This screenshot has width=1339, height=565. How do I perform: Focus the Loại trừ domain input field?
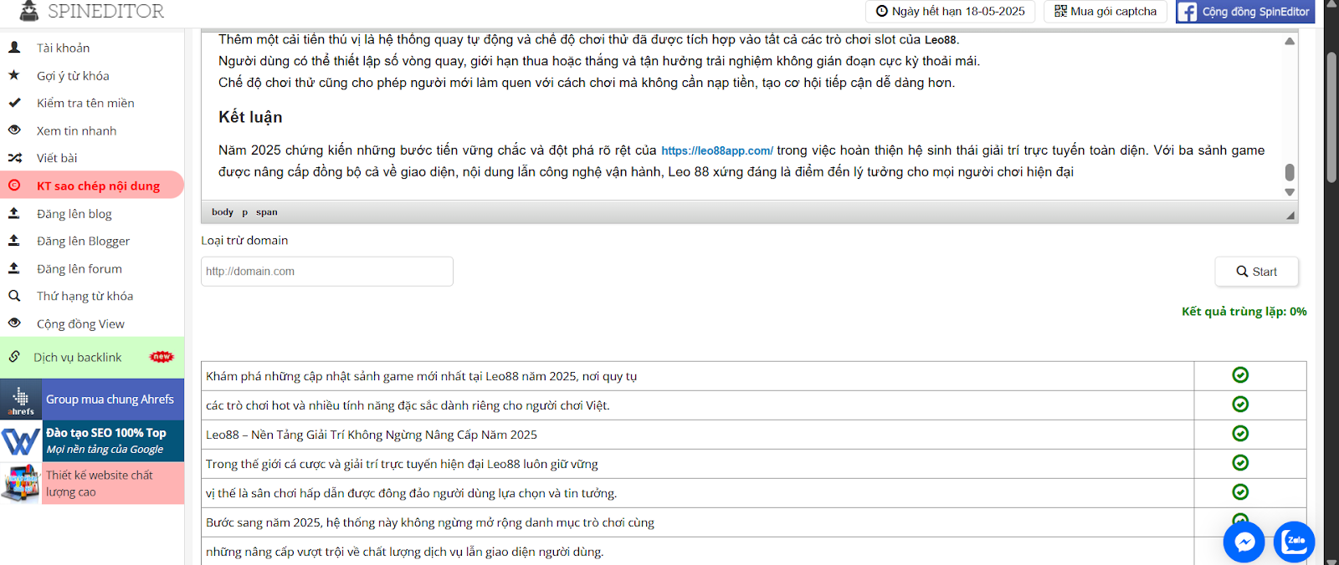pyautogui.click(x=327, y=272)
